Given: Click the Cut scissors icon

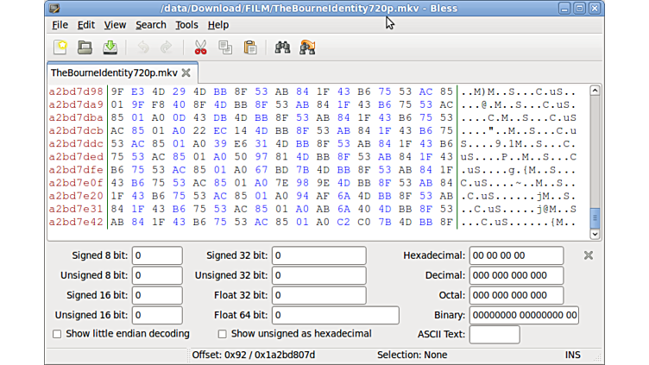Looking at the screenshot, I should [200, 47].
